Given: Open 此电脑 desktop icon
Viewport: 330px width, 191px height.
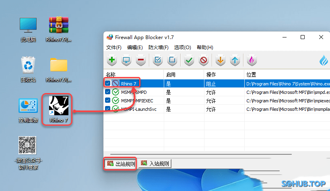Looking at the screenshot, I should coord(28,29).
